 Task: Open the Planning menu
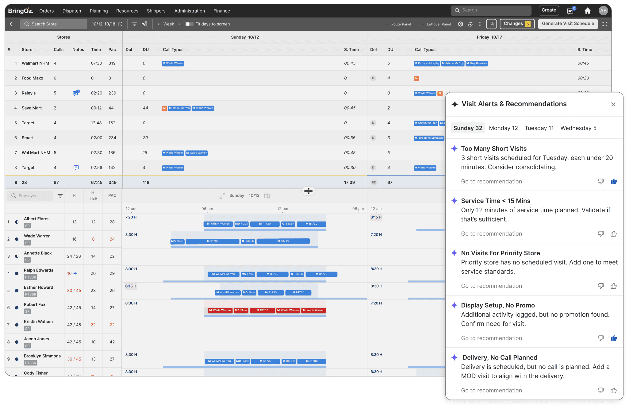99,11
